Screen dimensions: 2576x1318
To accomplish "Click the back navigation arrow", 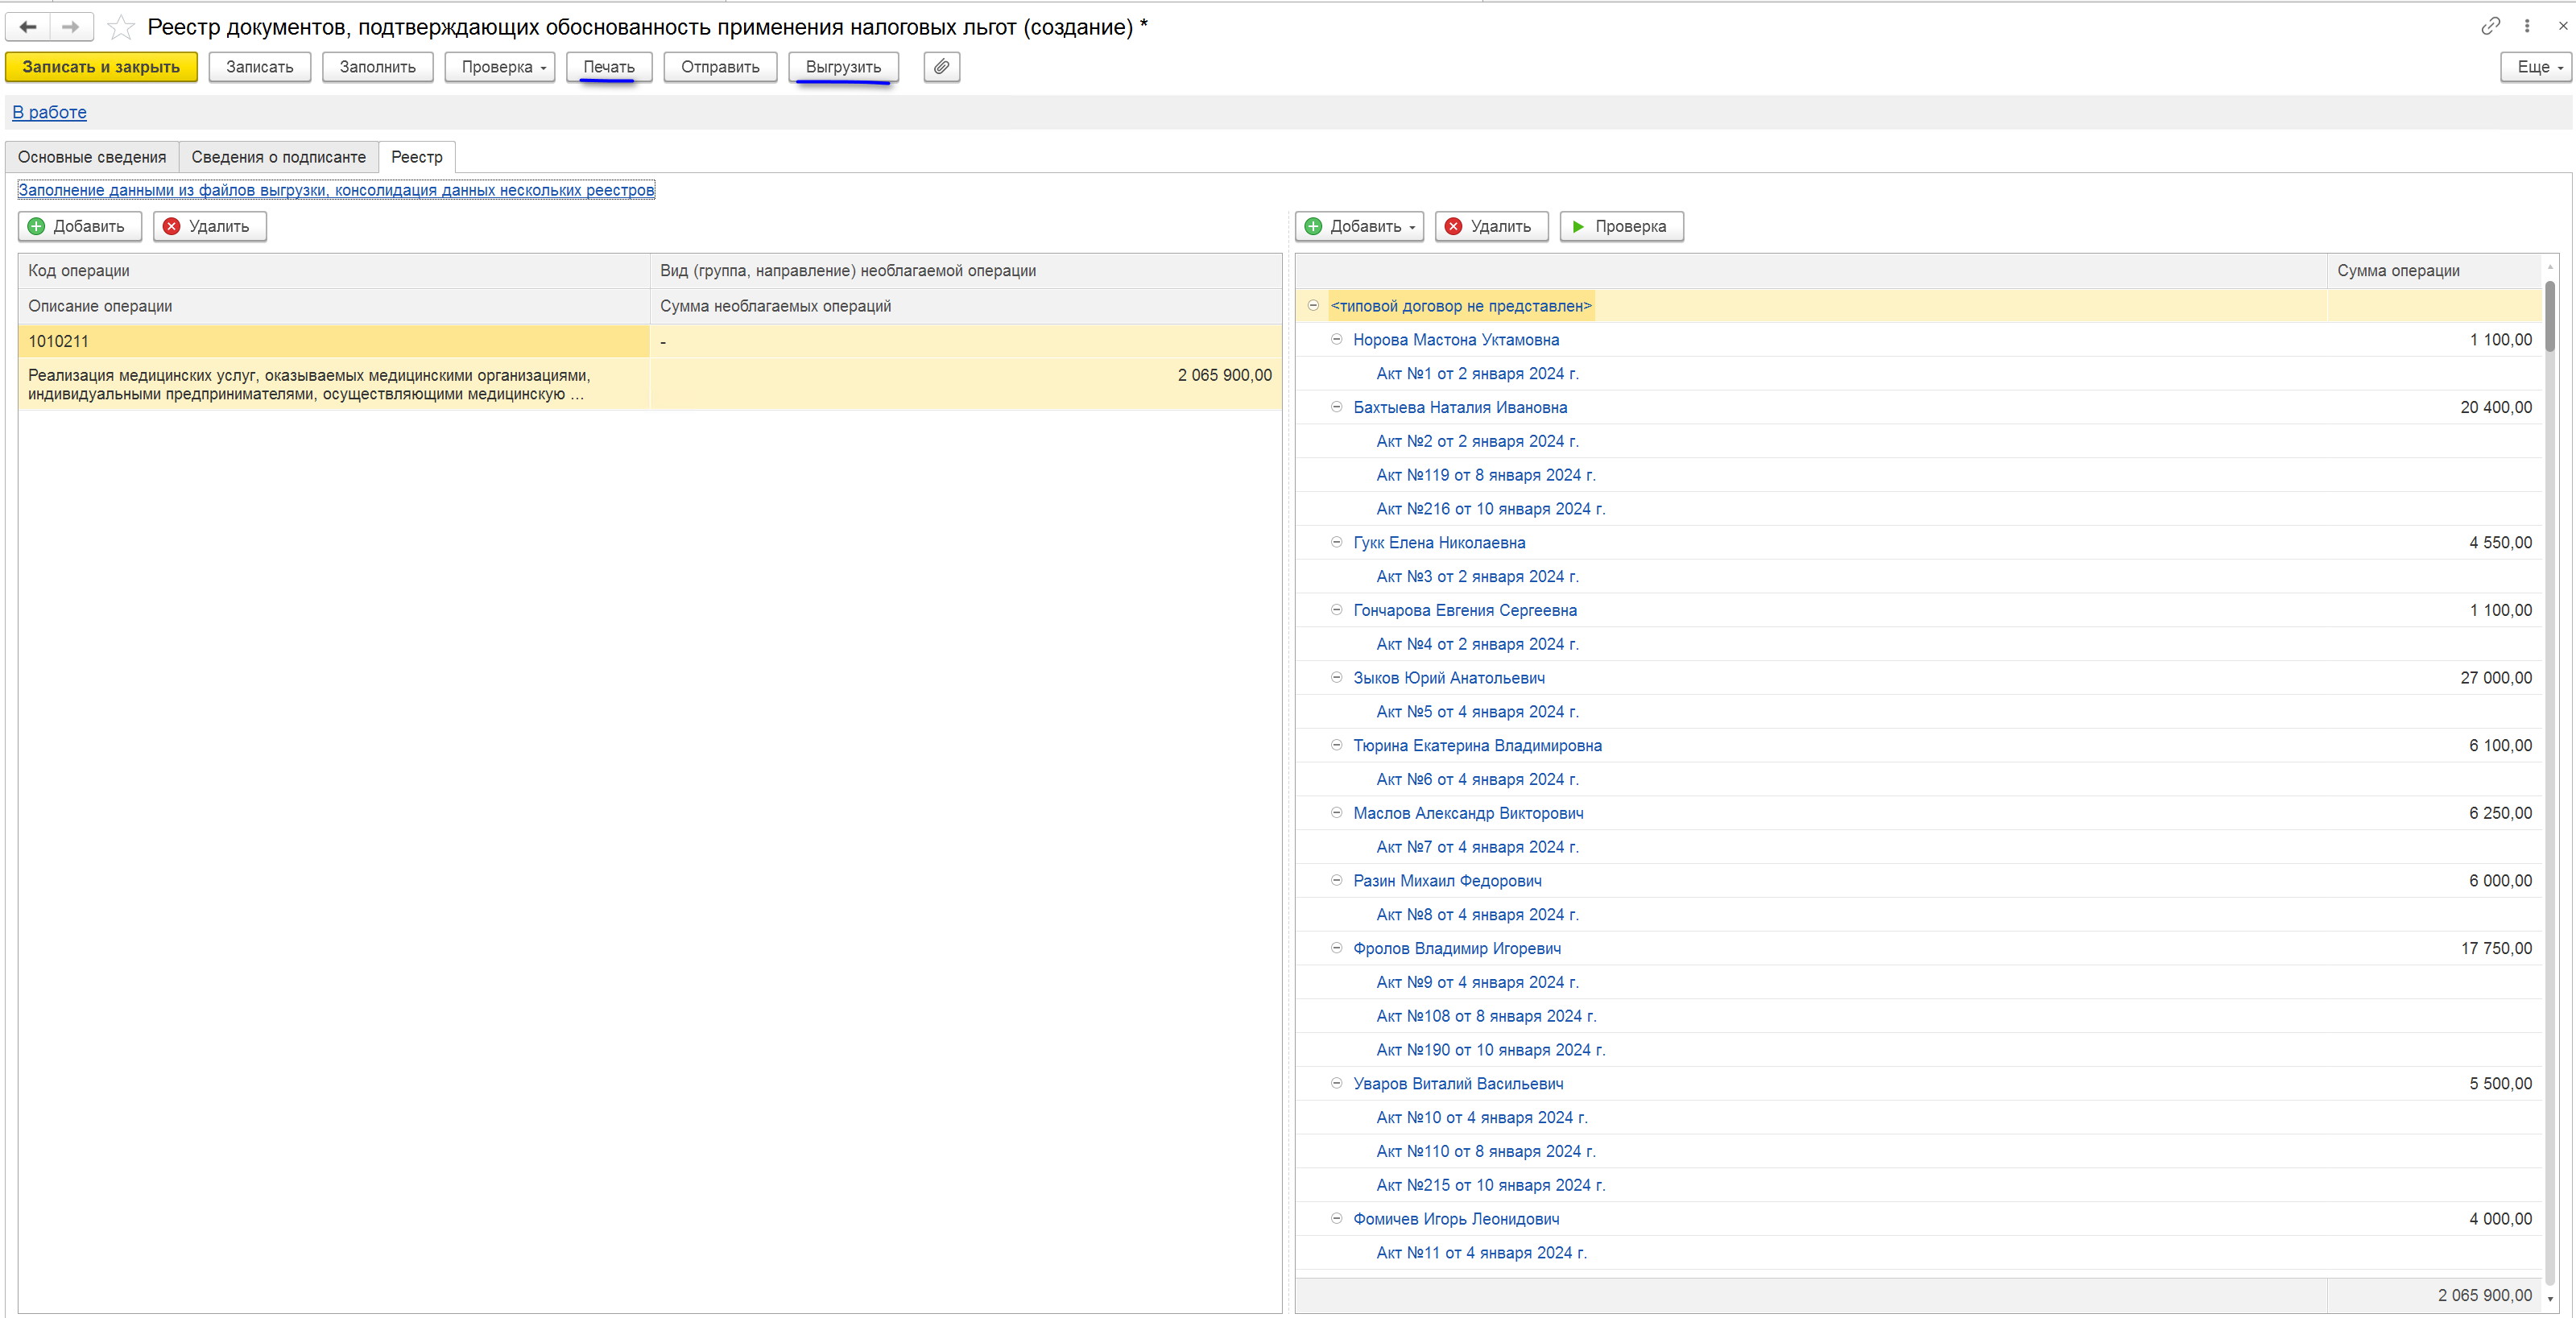I will click(28, 27).
